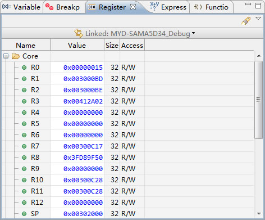Click the R8 value 0x3FD89F50
The image size is (265, 220).
tap(83, 158)
